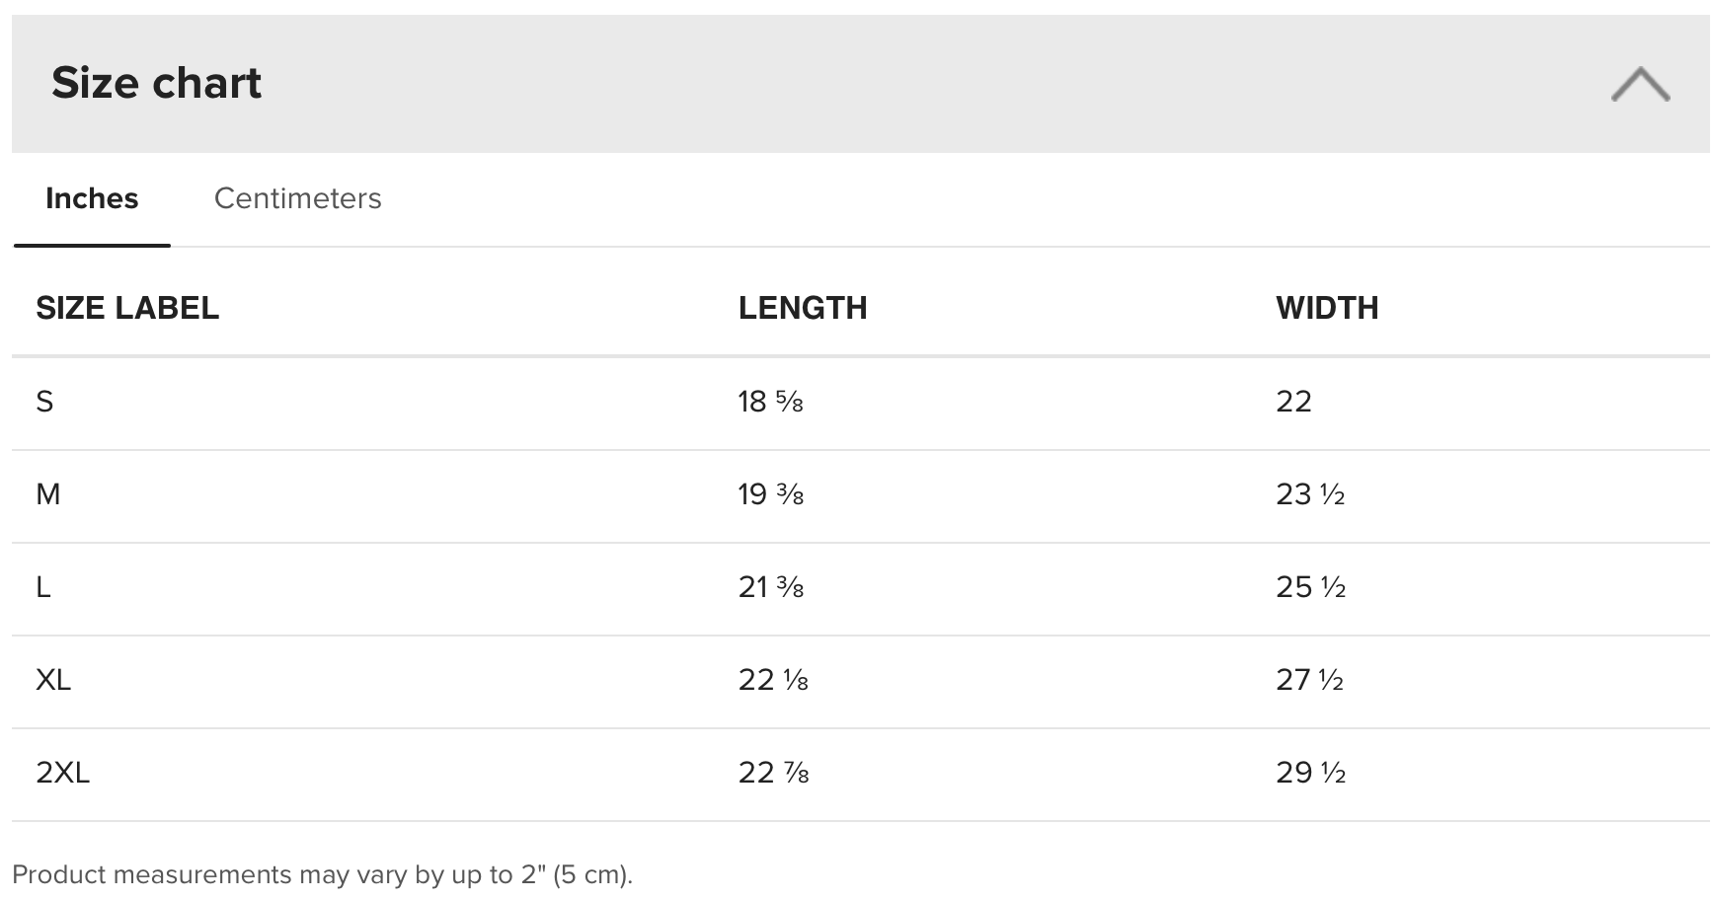Click the Size chart heading
The width and height of the screenshot is (1714, 900).
tap(156, 83)
